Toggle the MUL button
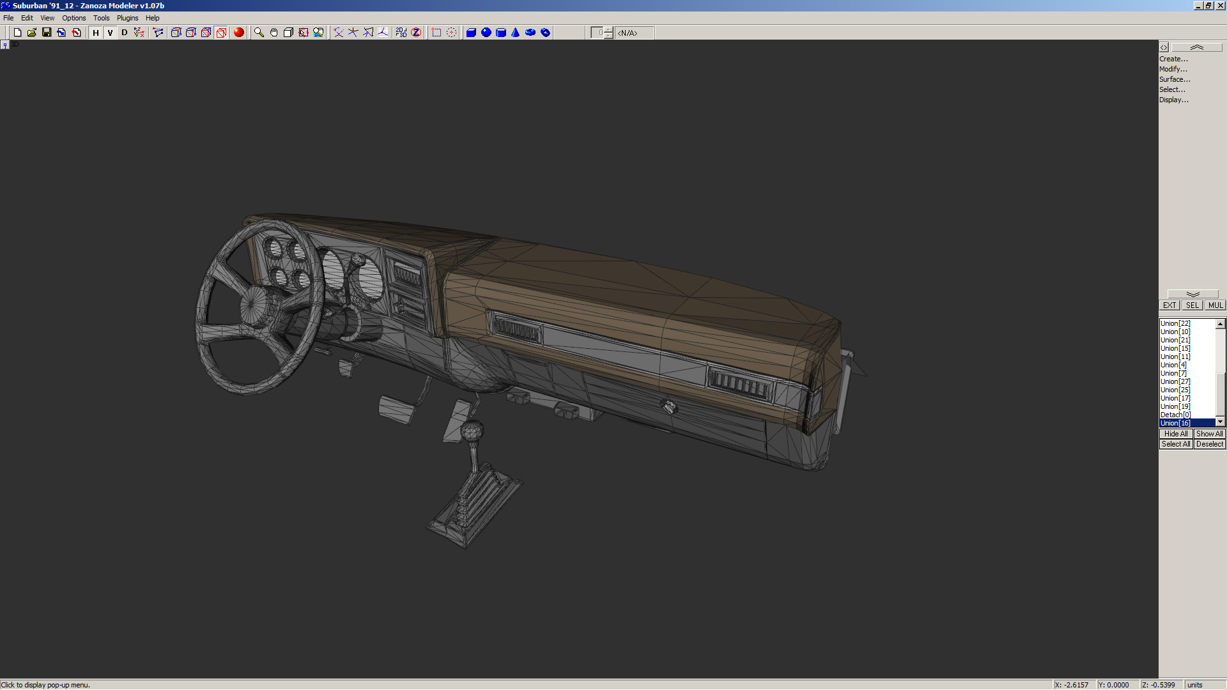The height and width of the screenshot is (690, 1227). click(1215, 305)
